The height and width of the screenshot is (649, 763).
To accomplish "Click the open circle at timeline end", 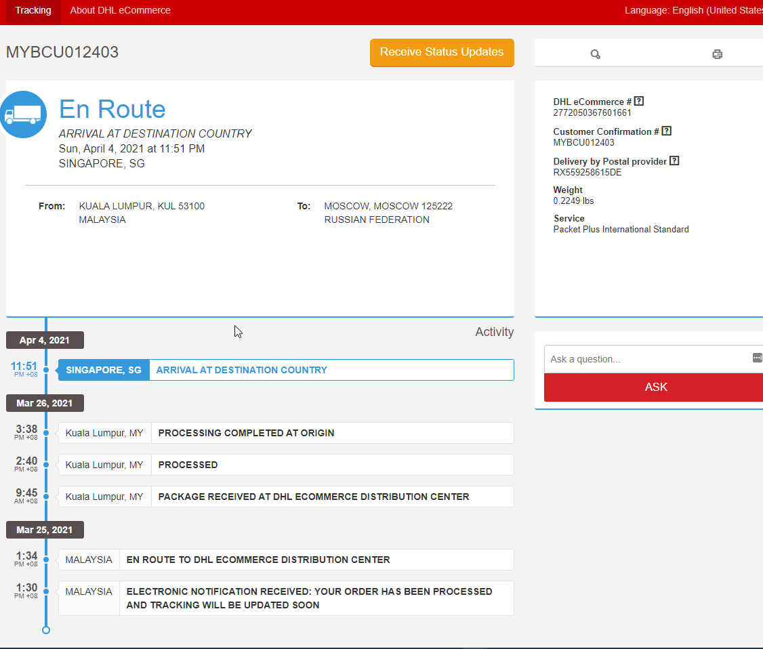I will [46, 630].
